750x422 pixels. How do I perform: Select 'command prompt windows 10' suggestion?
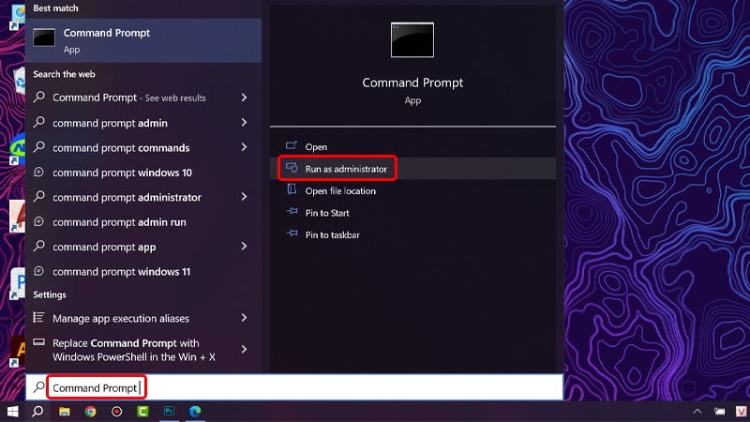(143, 173)
